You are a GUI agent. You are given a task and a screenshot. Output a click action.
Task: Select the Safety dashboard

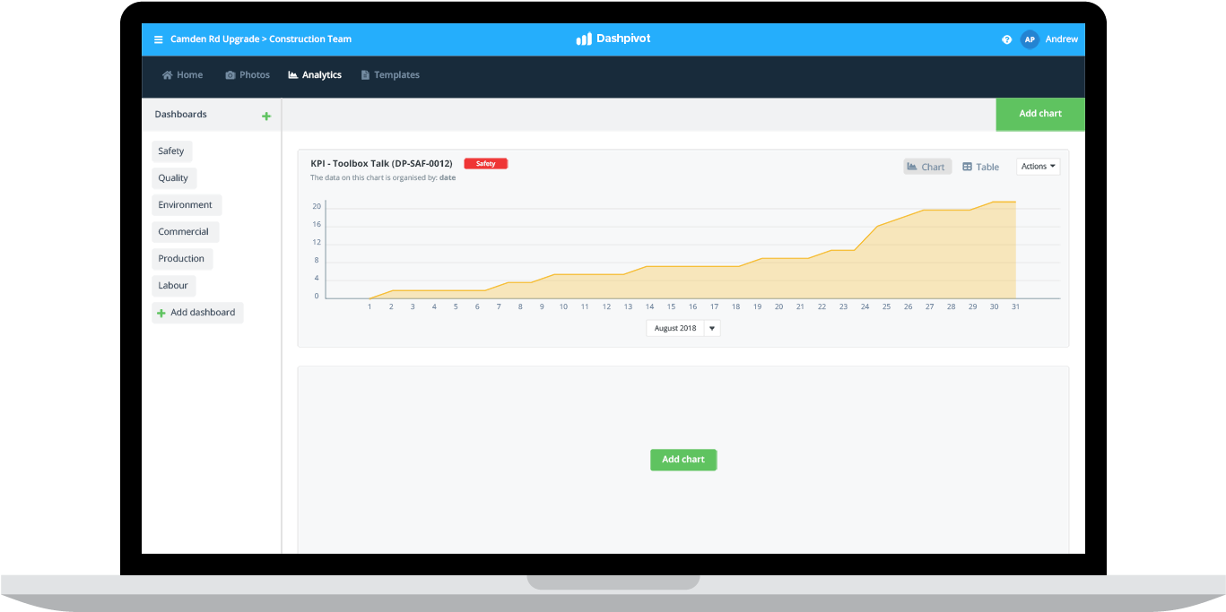171,151
